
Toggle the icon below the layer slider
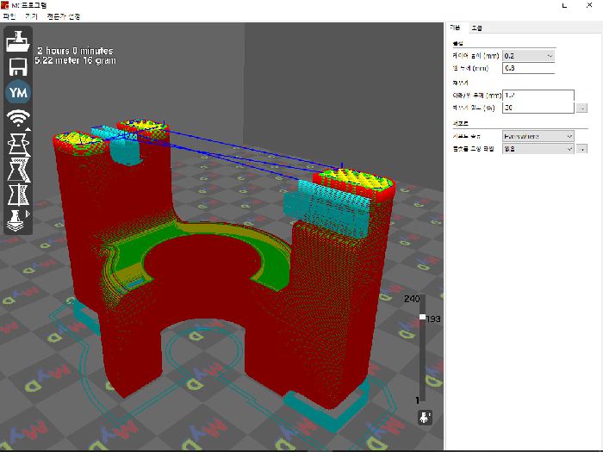pyautogui.click(x=424, y=418)
